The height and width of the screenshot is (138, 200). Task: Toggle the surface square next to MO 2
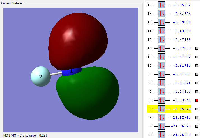pyautogui.click(x=197, y=135)
